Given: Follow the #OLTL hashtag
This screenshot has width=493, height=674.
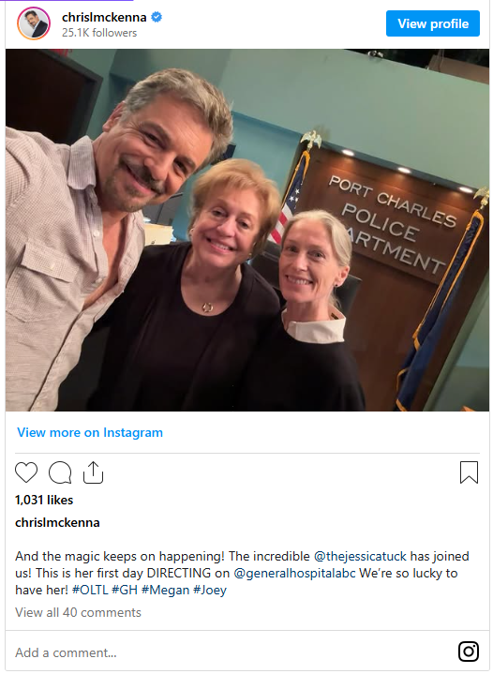Looking at the screenshot, I should (90, 590).
